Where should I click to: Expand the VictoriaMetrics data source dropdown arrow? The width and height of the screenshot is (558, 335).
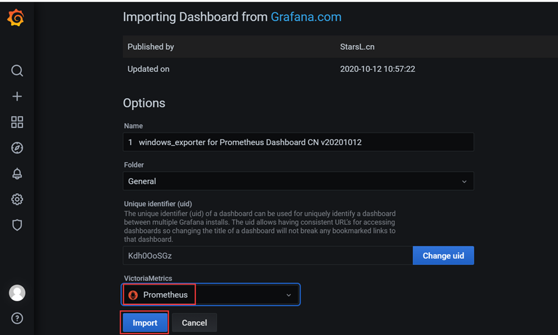click(288, 295)
